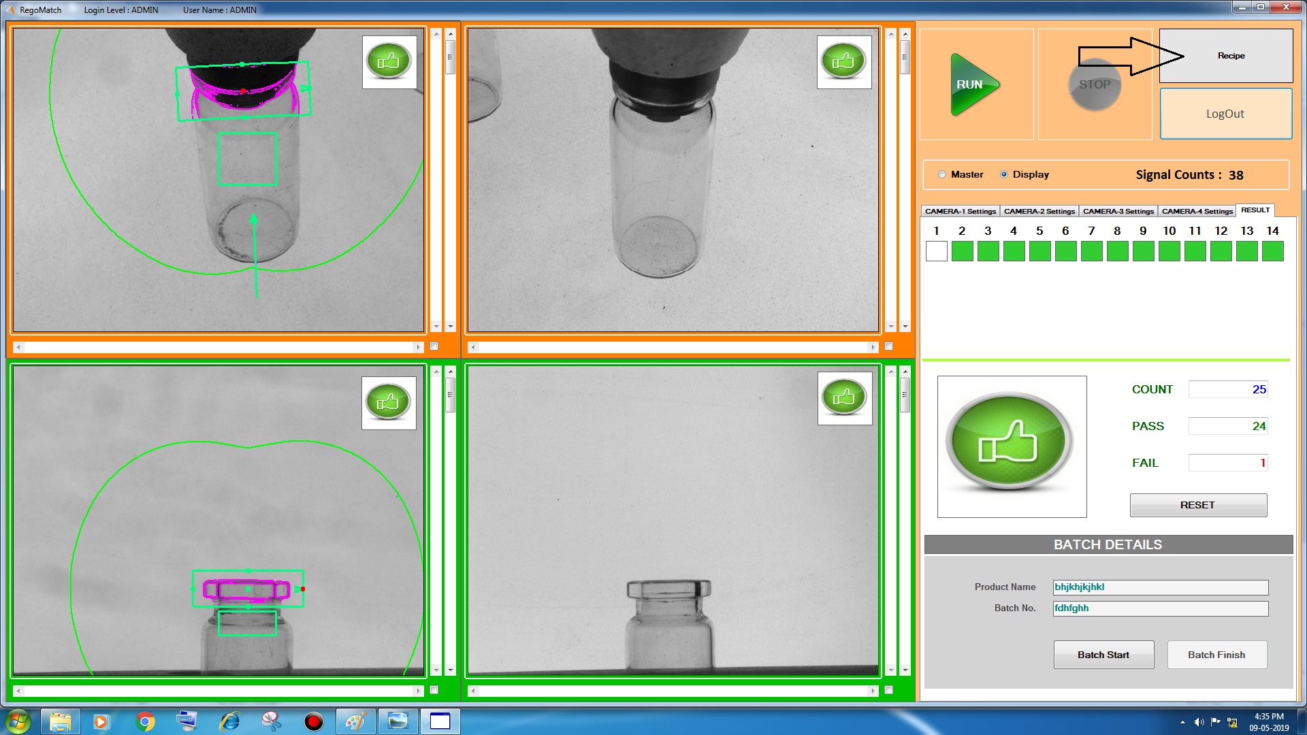Screen dimensions: 1307x735
Task: Click top-left camera thumbs-up status icon
Action: click(x=389, y=62)
